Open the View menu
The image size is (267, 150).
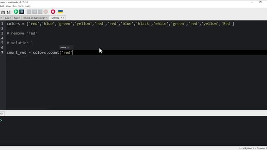tap(8, 6)
